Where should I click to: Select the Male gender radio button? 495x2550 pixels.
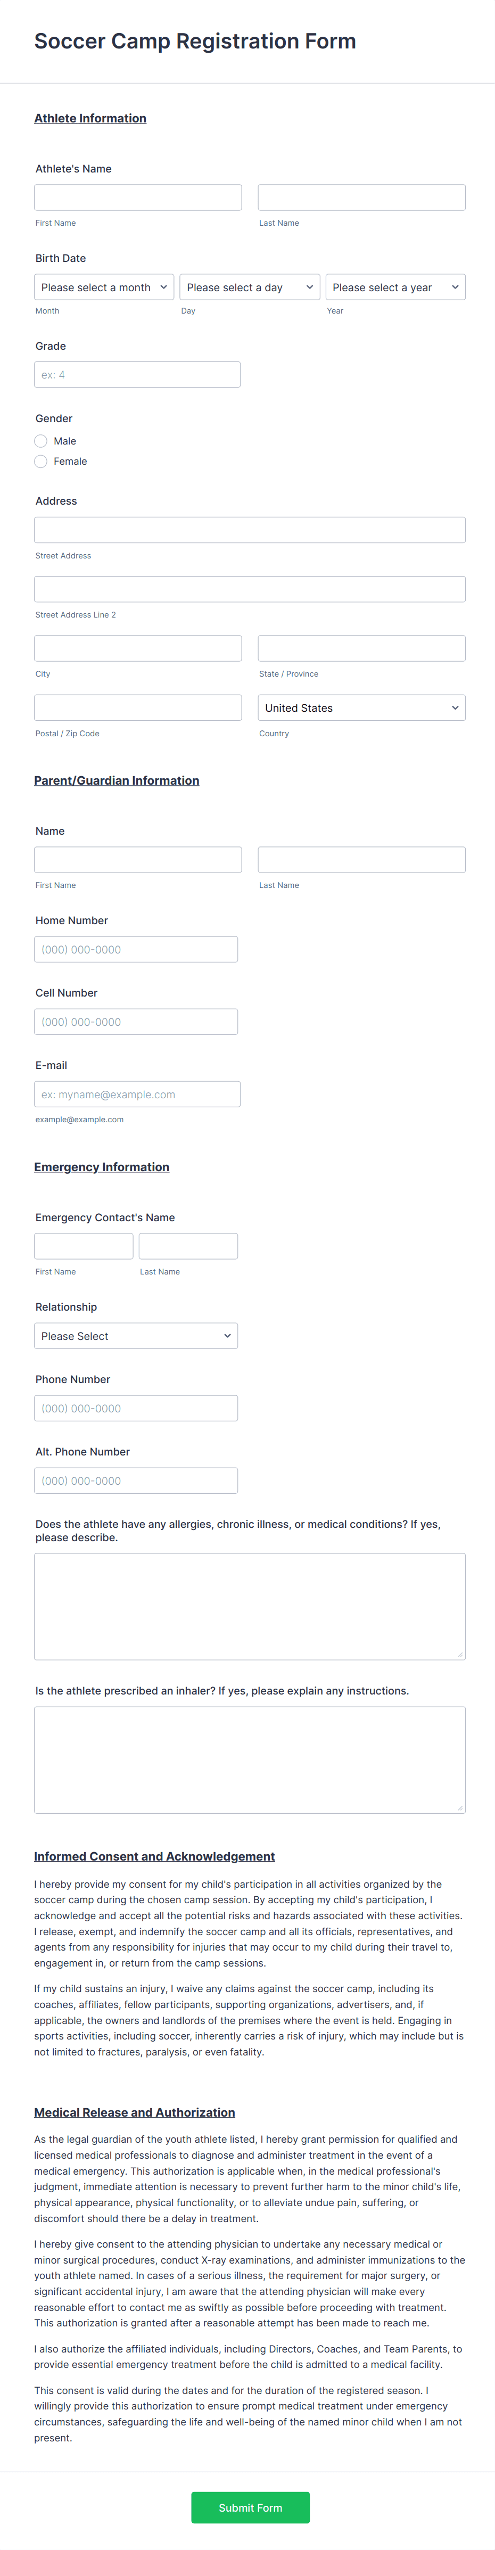pyautogui.click(x=40, y=440)
